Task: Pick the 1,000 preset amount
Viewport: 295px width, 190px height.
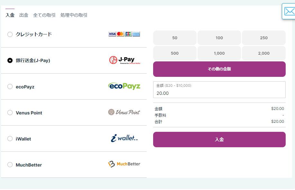Action: (219, 53)
